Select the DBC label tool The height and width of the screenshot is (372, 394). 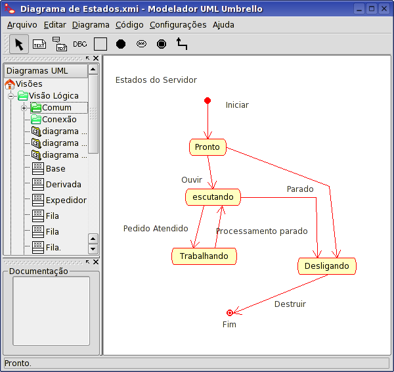click(x=79, y=44)
